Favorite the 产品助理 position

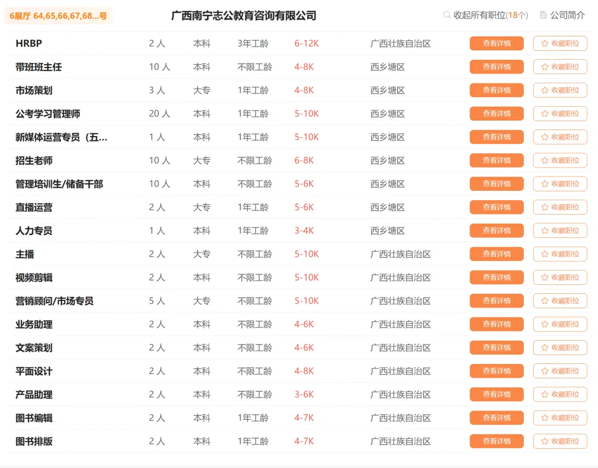(560, 394)
